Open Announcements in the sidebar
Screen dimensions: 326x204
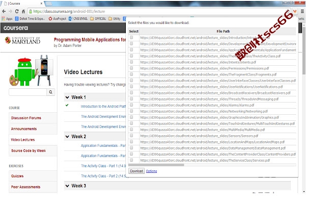tap(24, 129)
